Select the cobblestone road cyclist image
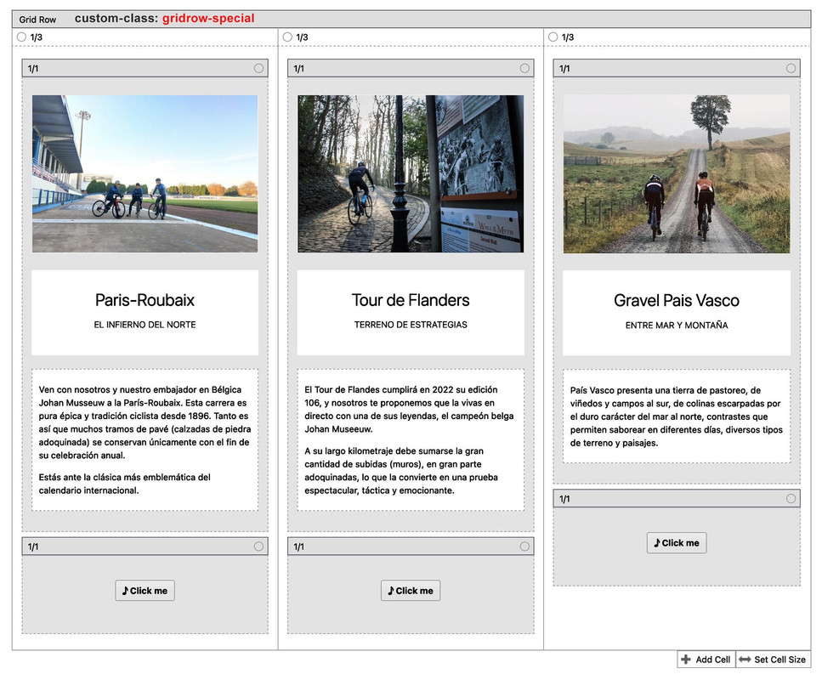 point(411,173)
